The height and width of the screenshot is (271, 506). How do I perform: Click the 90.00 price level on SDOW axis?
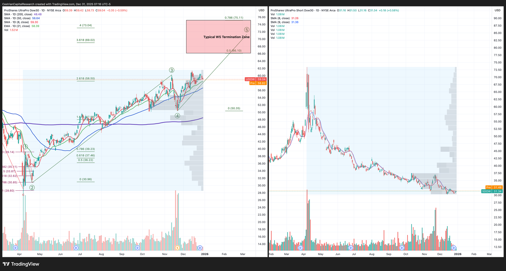pyautogui.click(x=497, y=18)
